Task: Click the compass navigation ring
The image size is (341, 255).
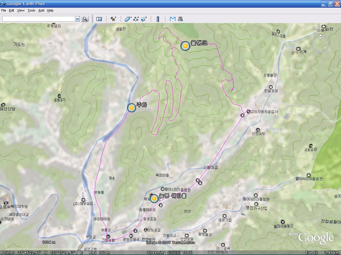Action: (x=320, y=44)
